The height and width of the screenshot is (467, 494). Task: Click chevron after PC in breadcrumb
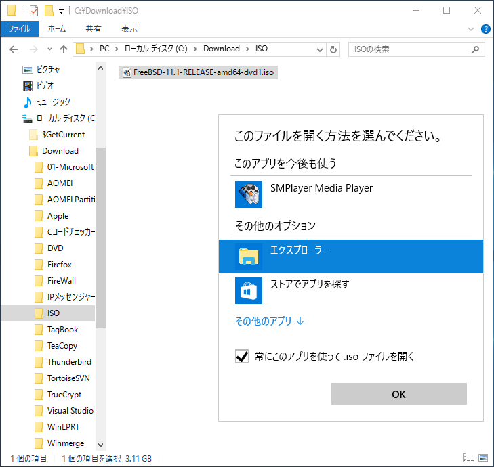click(x=117, y=49)
